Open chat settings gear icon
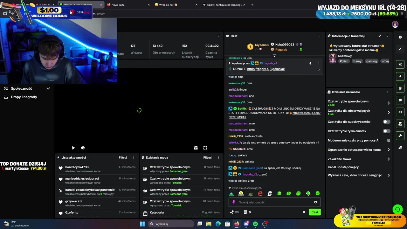Screen dimensions: 407x229 [304, 212]
